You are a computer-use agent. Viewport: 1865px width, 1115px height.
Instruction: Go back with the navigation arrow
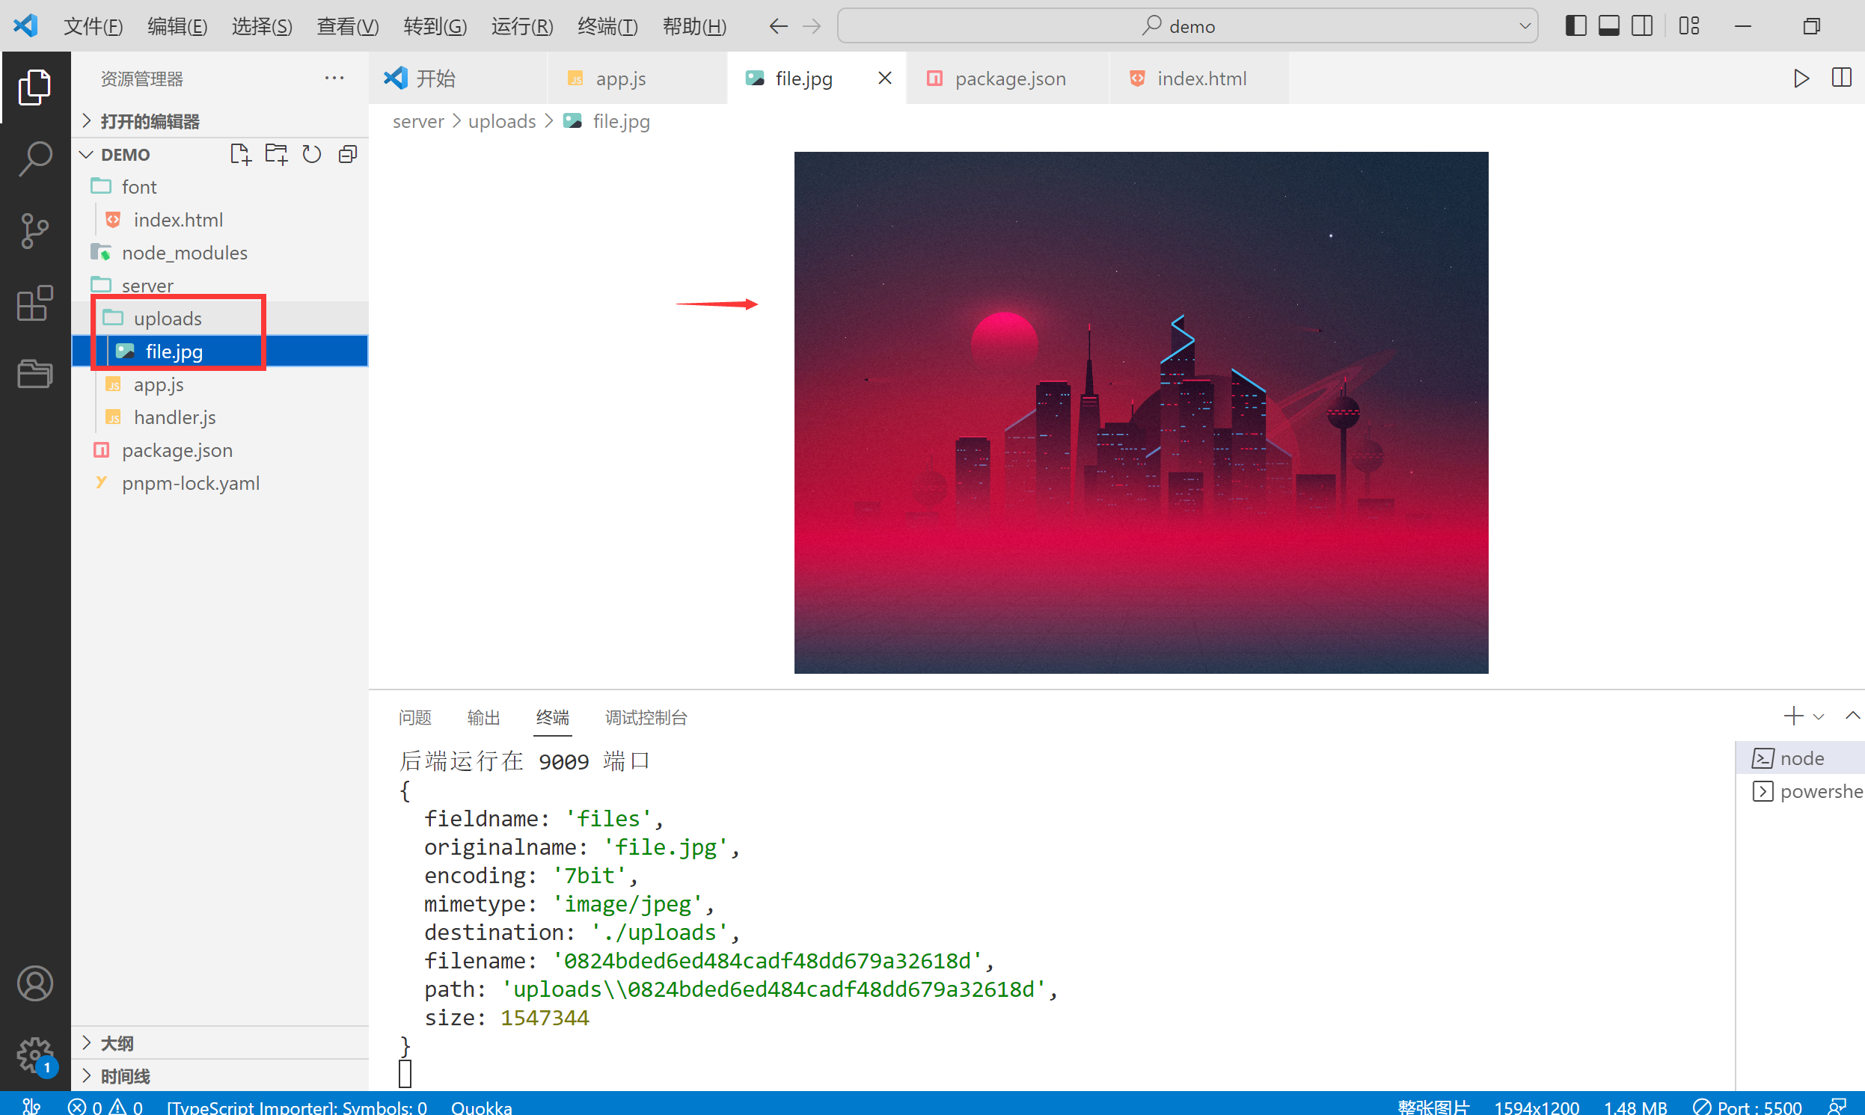coord(779,26)
